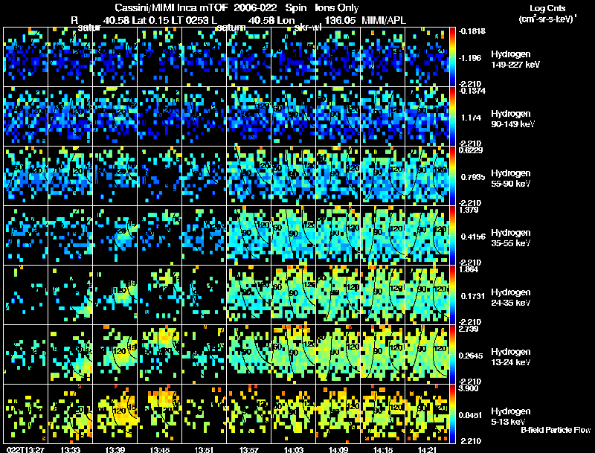Open the 5-13 keV panel at 13:45
The height and width of the screenshot is (453, 595).
pyautogui.click(x=160, y=414)
